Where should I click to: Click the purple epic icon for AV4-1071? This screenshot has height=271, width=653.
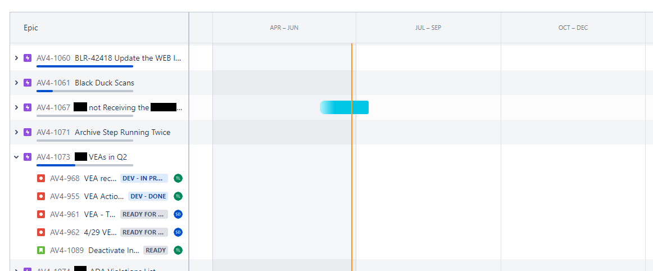tap(28, 132)
